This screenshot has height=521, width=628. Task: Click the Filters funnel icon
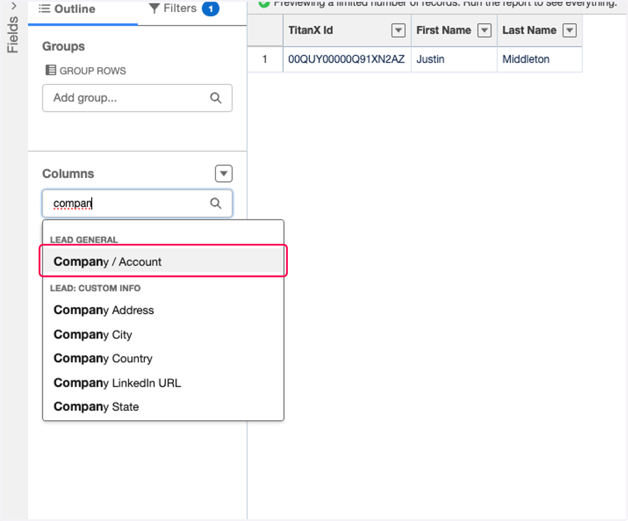click(x=154, y=8)
